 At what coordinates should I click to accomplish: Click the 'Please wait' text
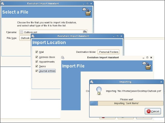127,99
